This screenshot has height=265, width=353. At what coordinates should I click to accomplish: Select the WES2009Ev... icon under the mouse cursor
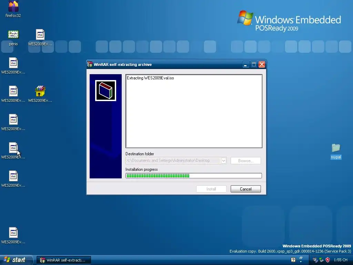point(13,151)
